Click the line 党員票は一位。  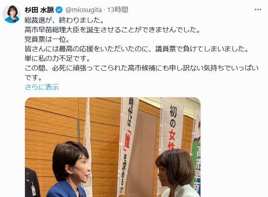47,40
